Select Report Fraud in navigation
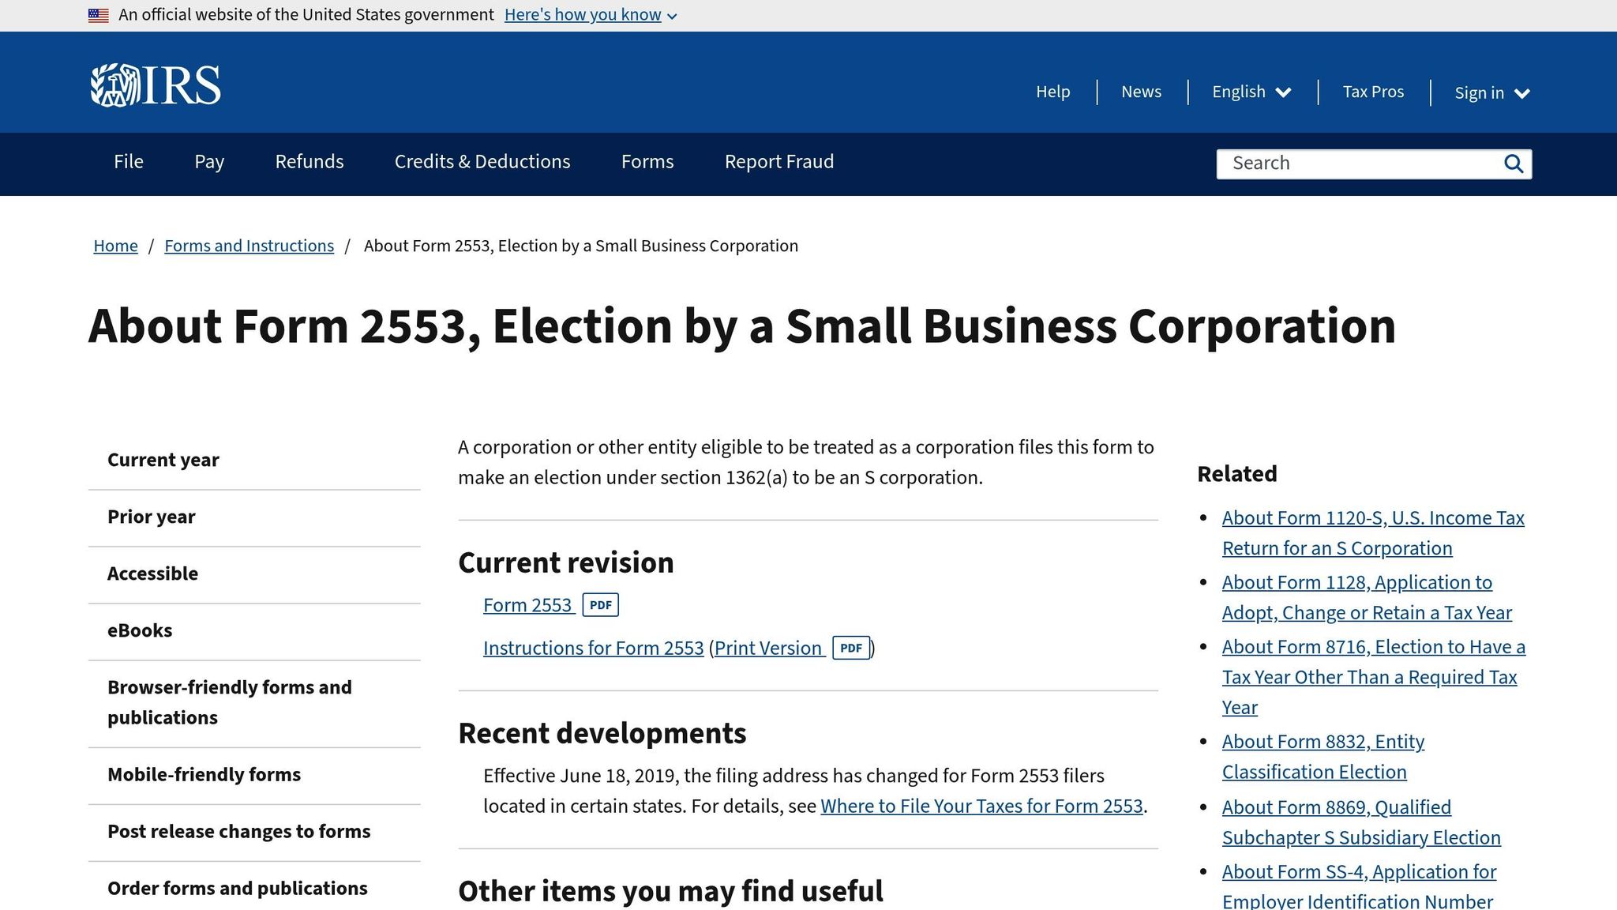The width and height of the screenshot is (1617, 910). tap(778, 162)
